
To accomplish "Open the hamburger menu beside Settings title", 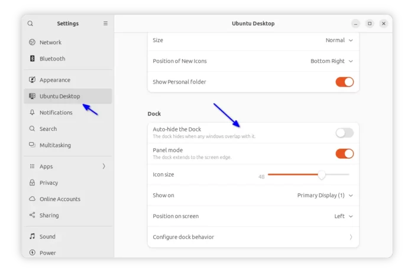I will pyautogui.click(x=105, y=23).
